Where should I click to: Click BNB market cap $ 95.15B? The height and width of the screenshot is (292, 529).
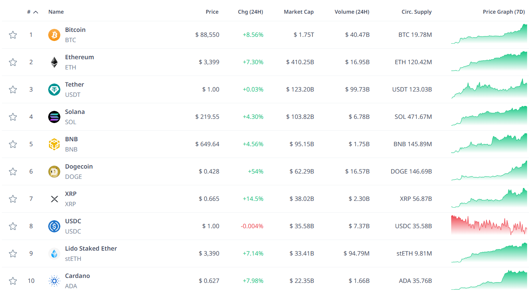pos(302,144)
